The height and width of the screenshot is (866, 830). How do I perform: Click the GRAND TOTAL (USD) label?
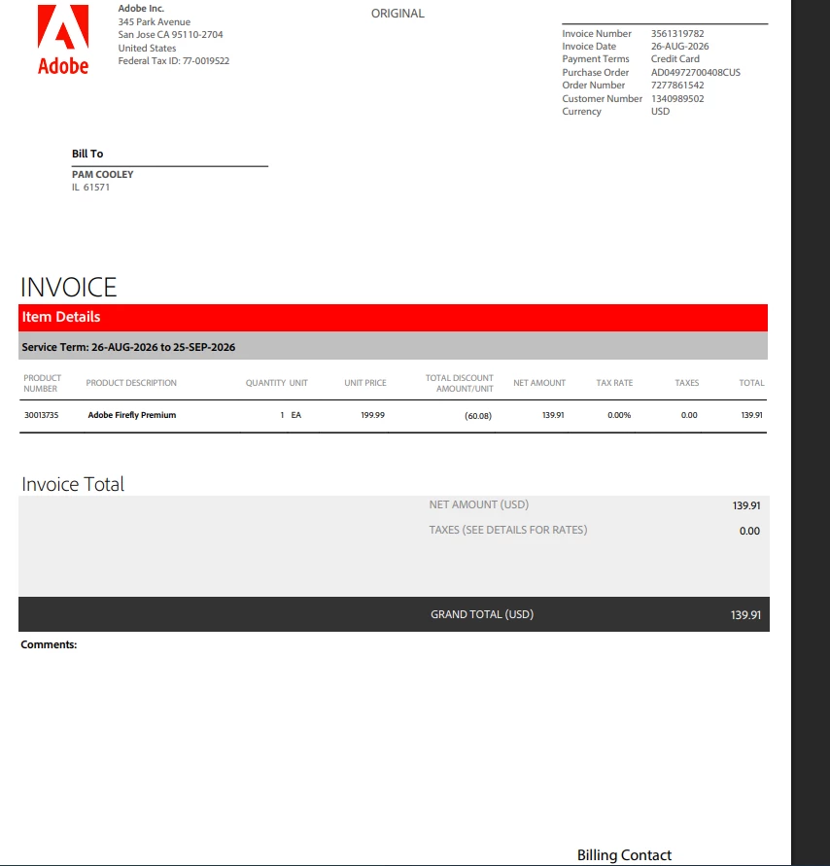pos(482,614)
